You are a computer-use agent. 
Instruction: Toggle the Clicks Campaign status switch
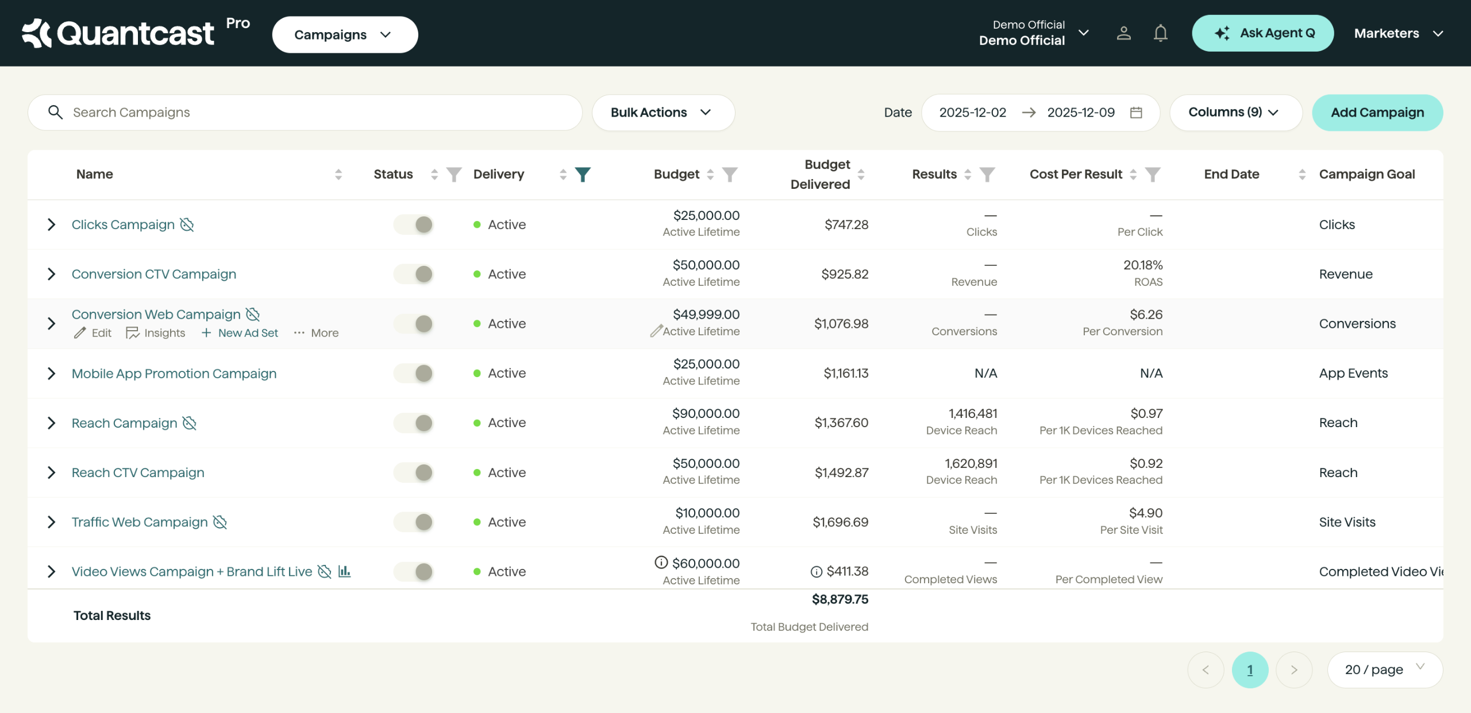(x=414, y=224)
